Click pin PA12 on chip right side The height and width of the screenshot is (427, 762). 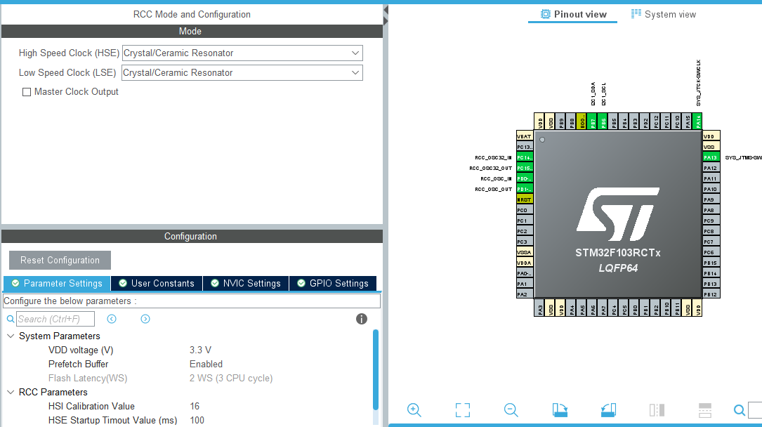(711, 168)
